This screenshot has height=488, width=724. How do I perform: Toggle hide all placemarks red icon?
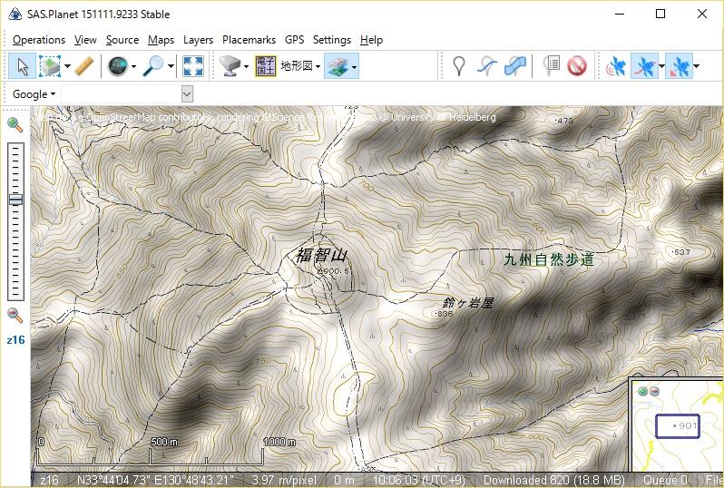(x=577, y=66)
